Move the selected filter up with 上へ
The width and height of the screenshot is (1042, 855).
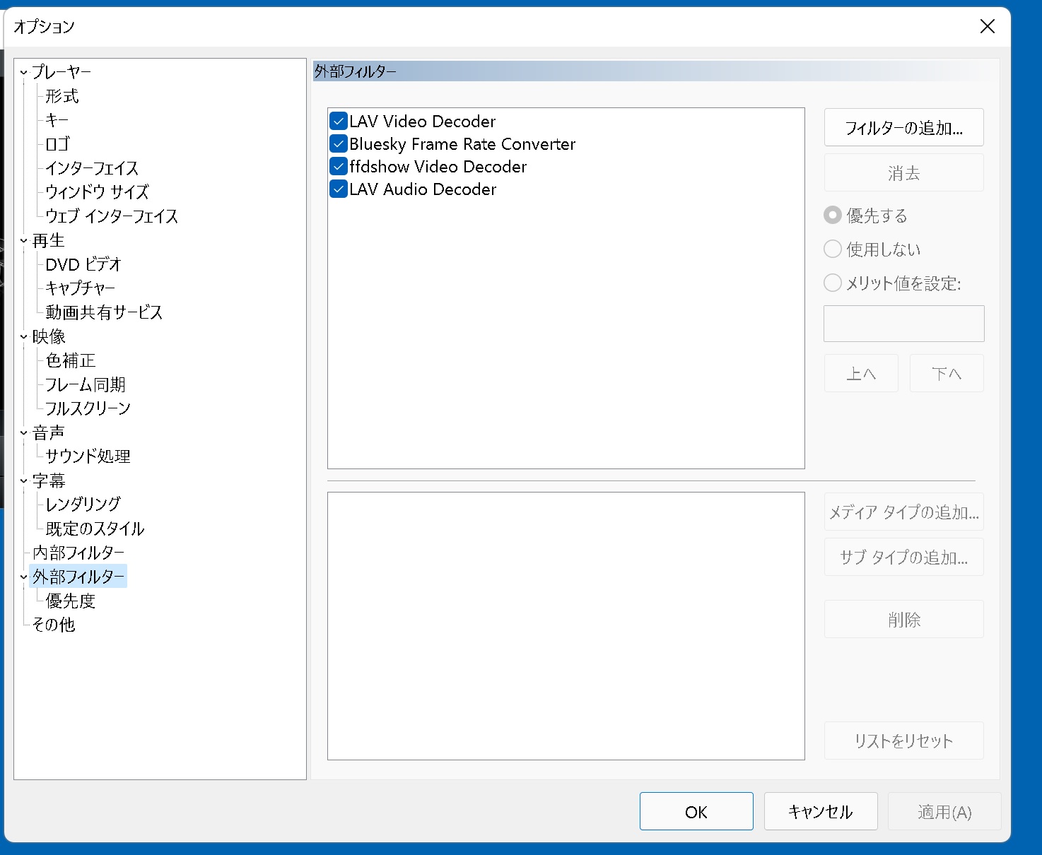coord(860,373)
